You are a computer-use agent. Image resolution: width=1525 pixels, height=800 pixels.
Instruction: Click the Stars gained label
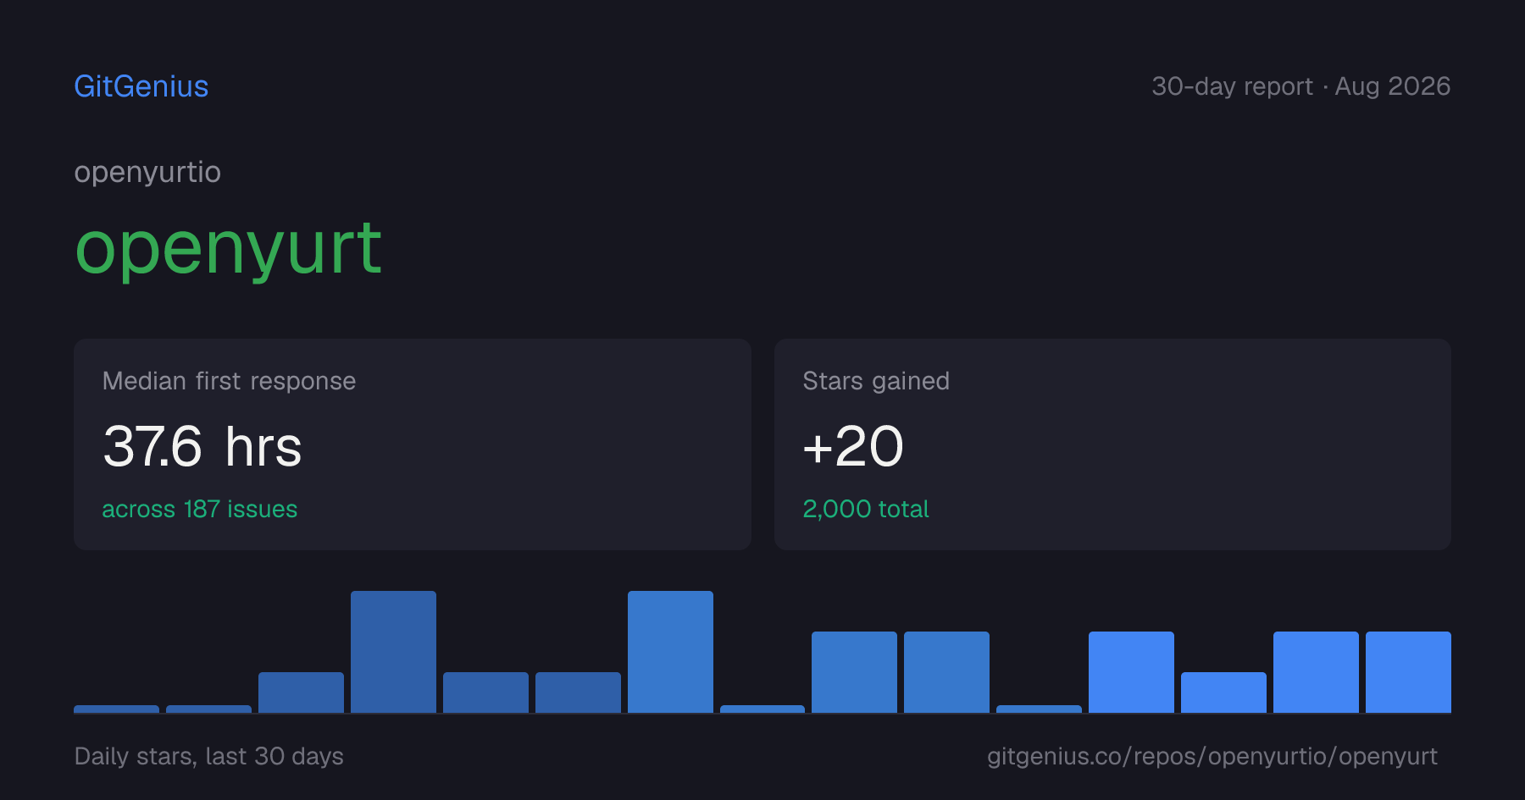coord(876,381)
